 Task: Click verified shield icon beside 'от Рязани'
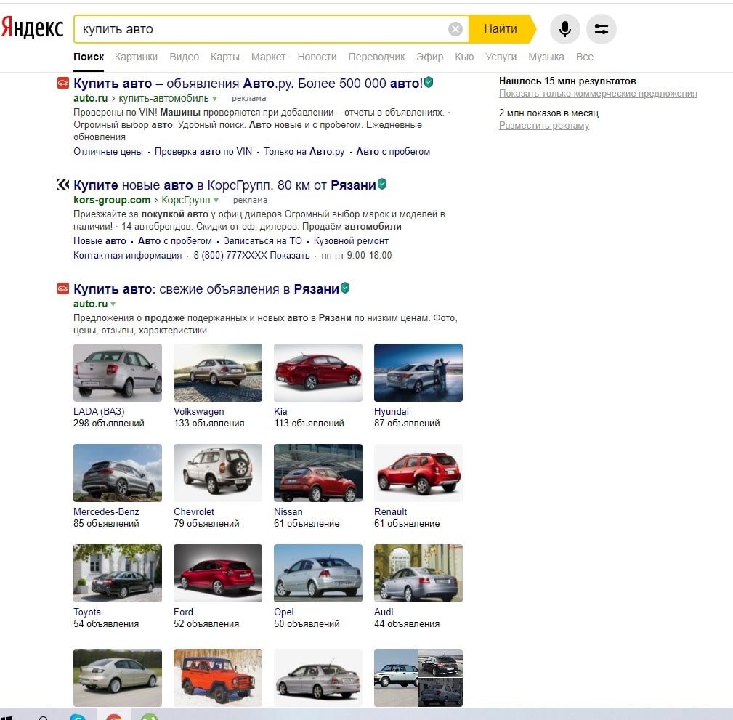point(382,185)
